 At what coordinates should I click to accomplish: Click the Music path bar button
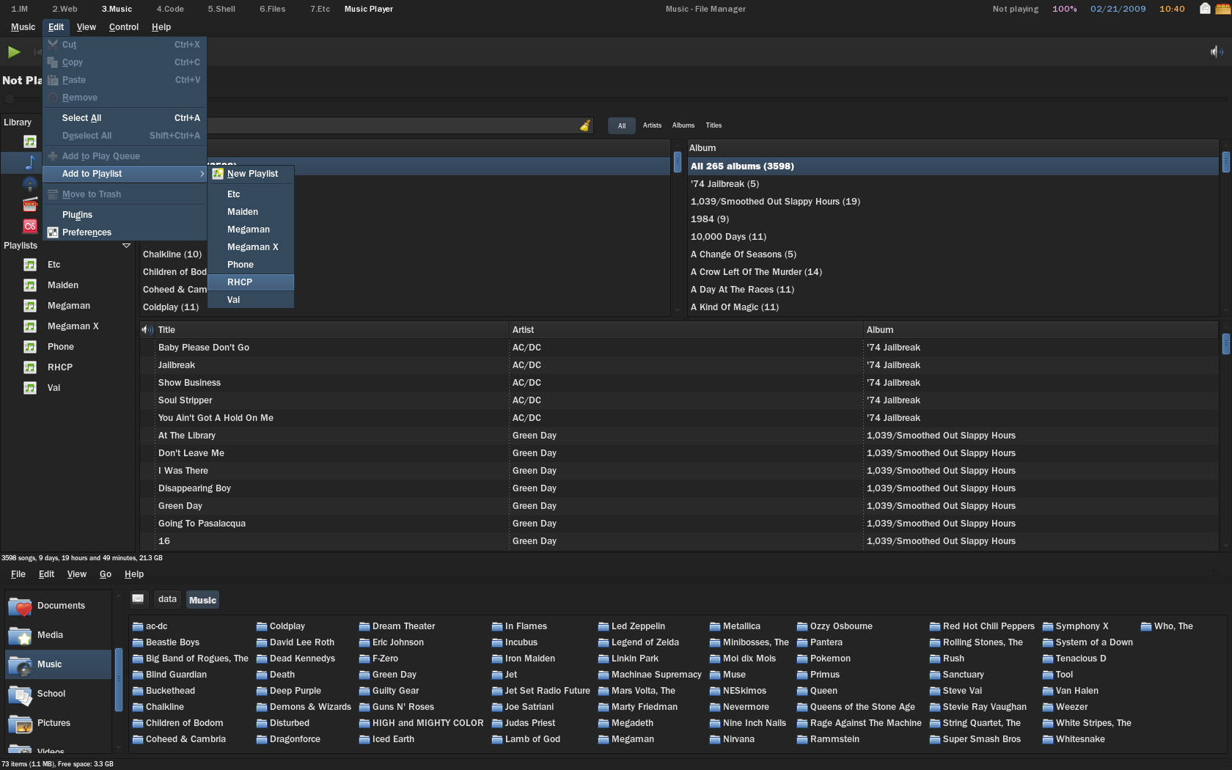pos(202,600)
